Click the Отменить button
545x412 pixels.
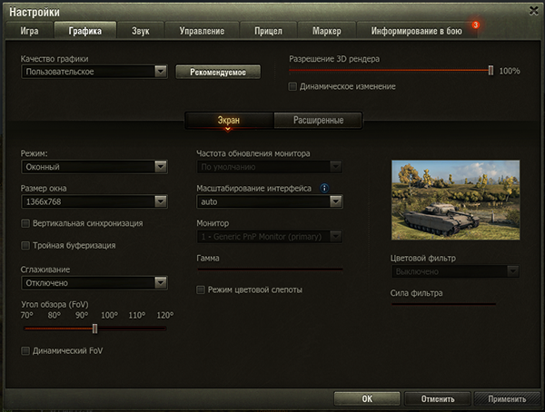pos(438,398)
